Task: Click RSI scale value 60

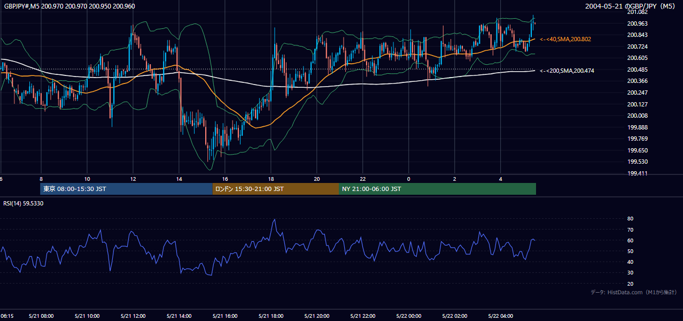Action: [x=630, y=240]
